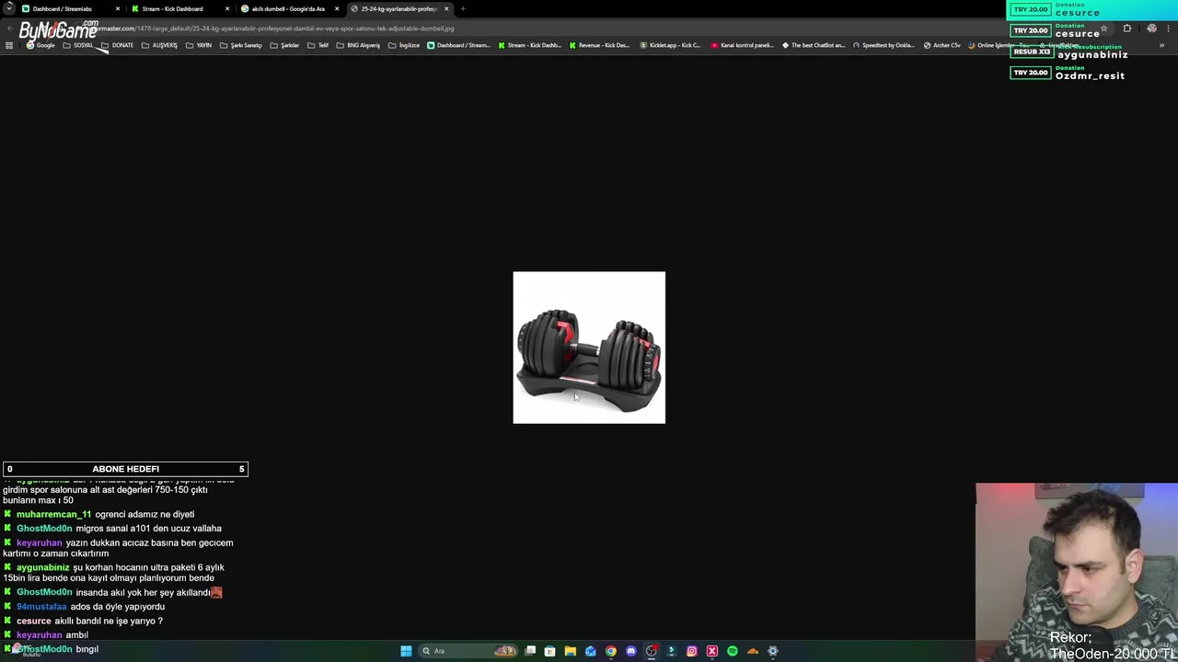Viewport: 1178px width, 662px height.
Task: Open the Archer C5v bookmark
Action: [x=941, y=45]
